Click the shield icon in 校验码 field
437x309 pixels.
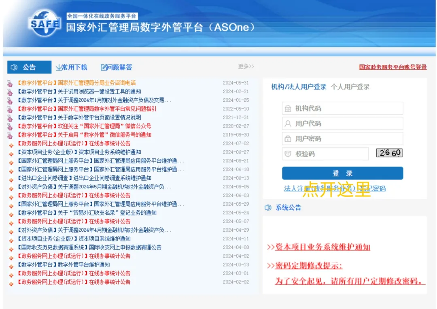click(x=288, y=154)
